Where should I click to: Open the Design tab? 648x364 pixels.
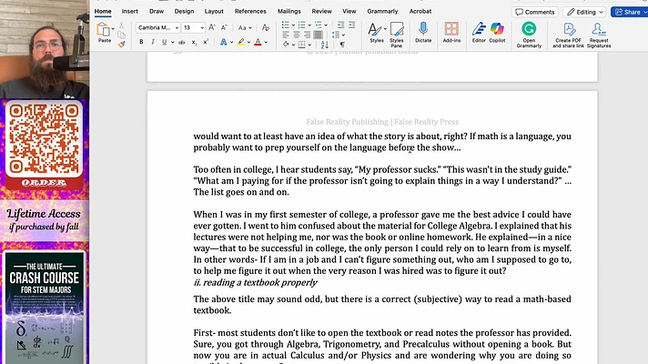(184, 11)
